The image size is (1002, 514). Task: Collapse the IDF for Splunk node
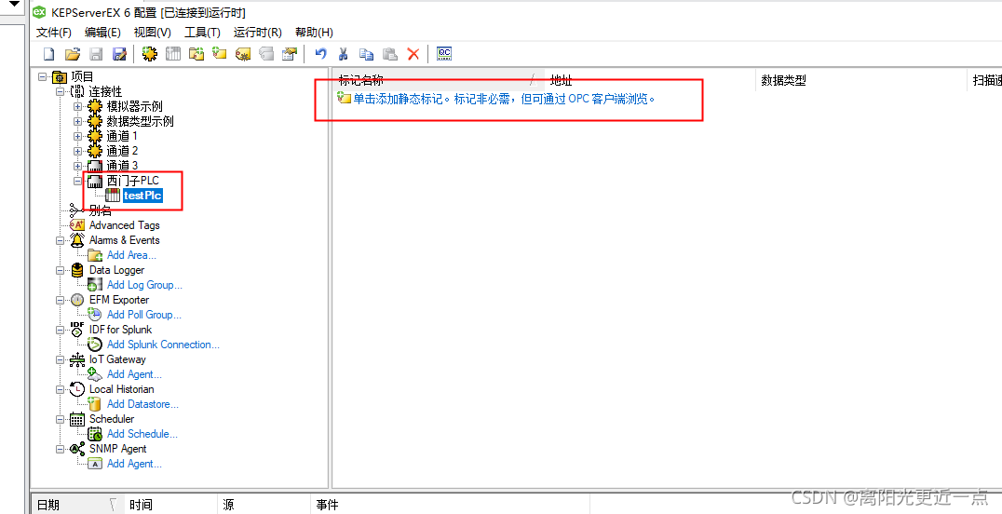coord(61,330)
